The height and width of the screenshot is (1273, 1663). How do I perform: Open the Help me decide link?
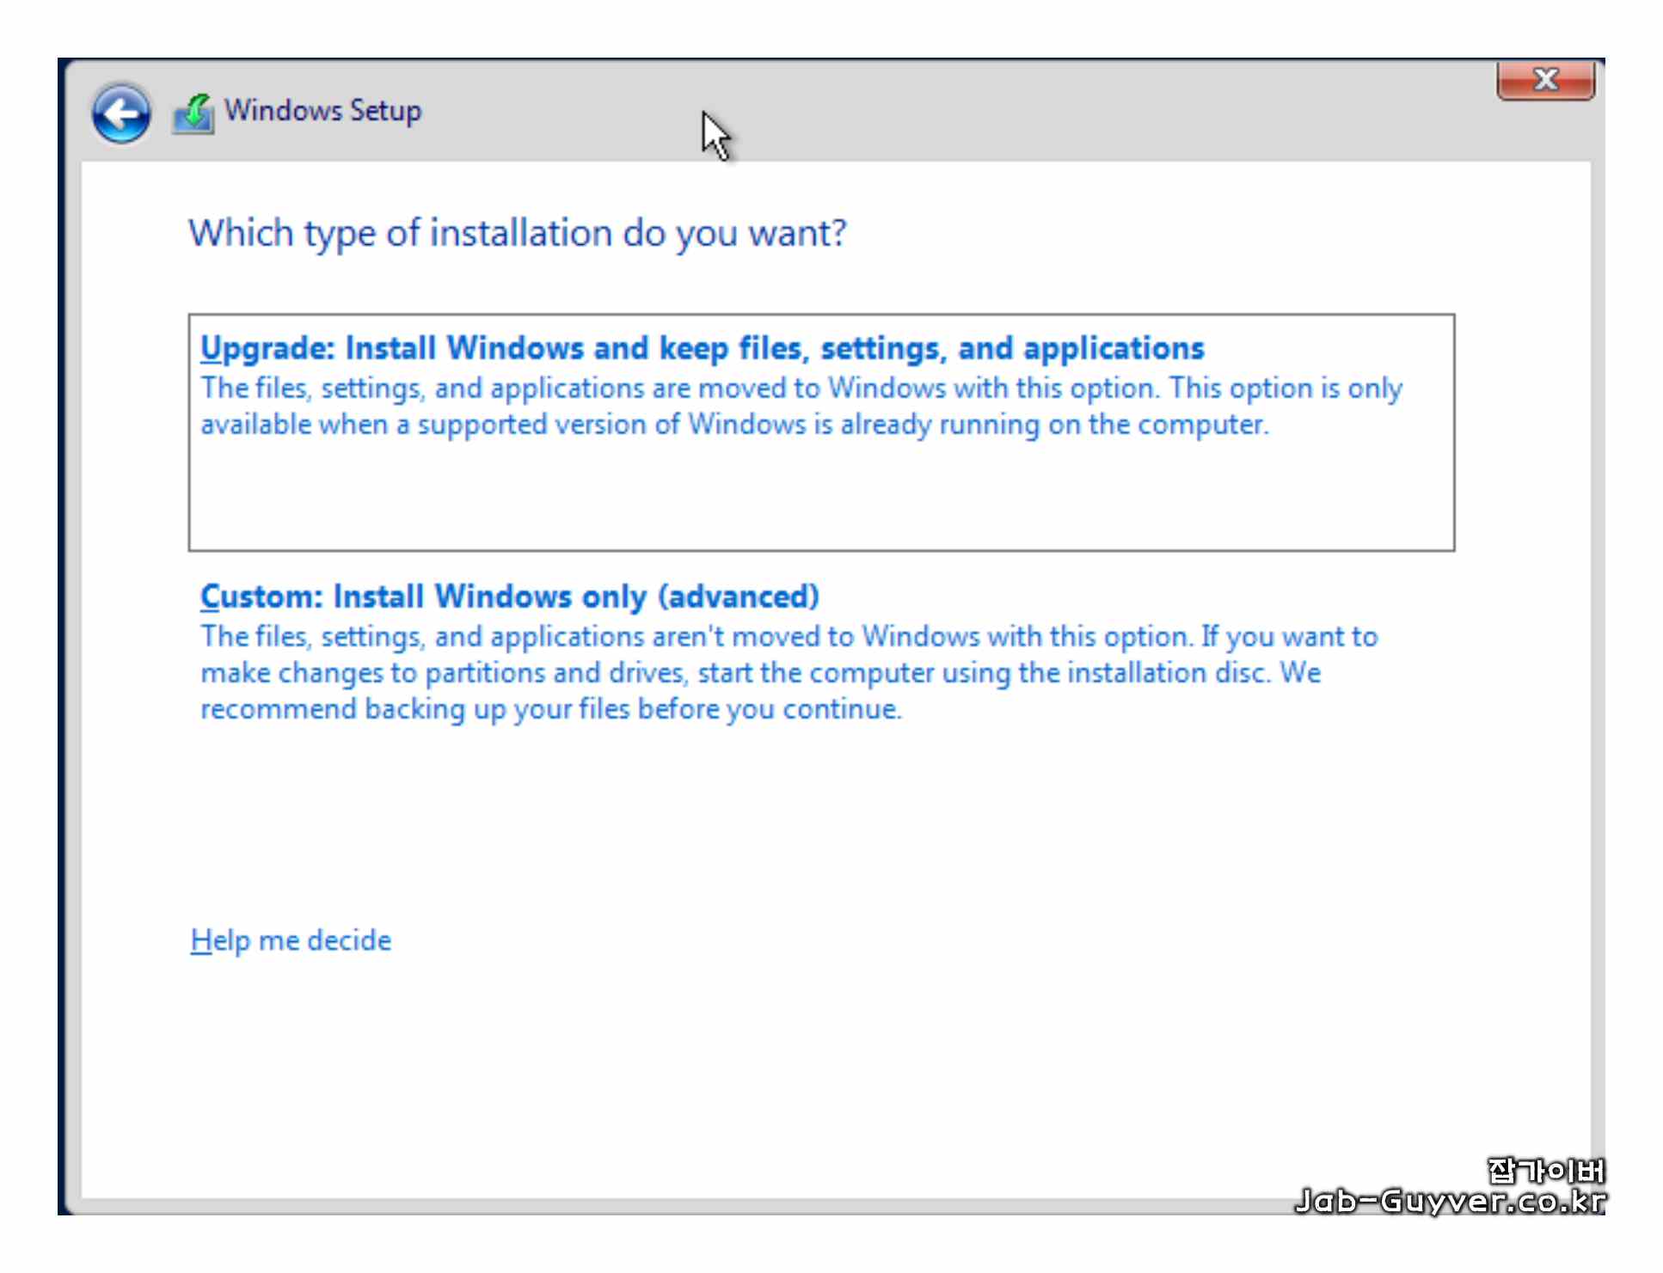[x=291, y=940]
